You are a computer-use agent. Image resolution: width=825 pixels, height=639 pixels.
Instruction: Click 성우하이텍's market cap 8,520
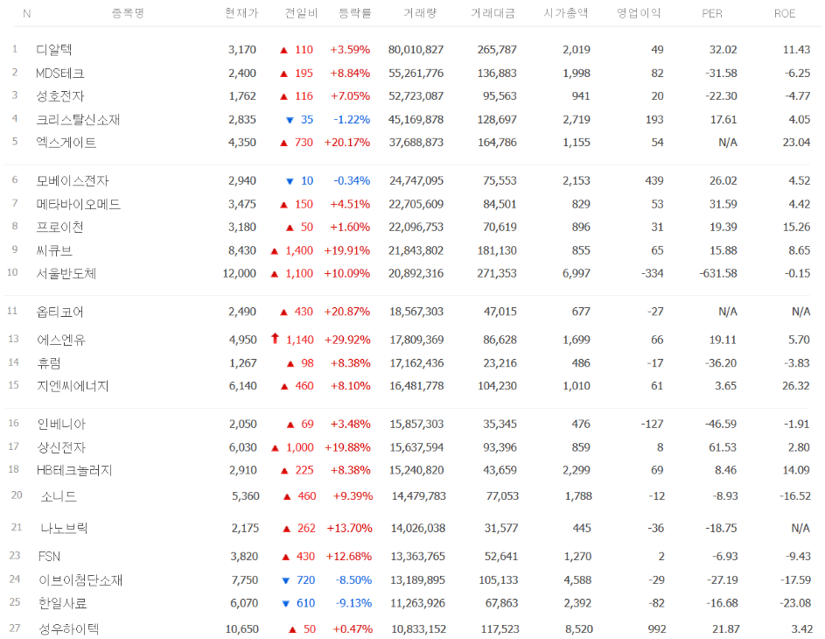(x=579, y=628)
